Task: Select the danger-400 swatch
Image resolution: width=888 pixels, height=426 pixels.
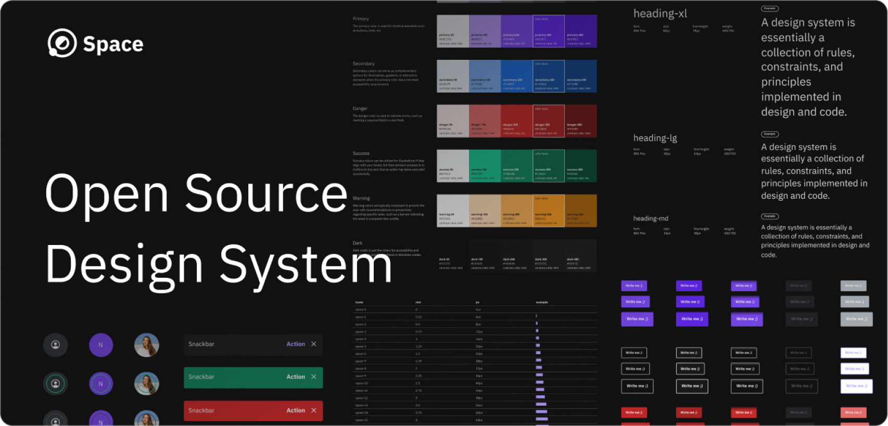Action: 581,121
